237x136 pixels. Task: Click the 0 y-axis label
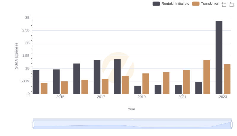click(28, 94)
